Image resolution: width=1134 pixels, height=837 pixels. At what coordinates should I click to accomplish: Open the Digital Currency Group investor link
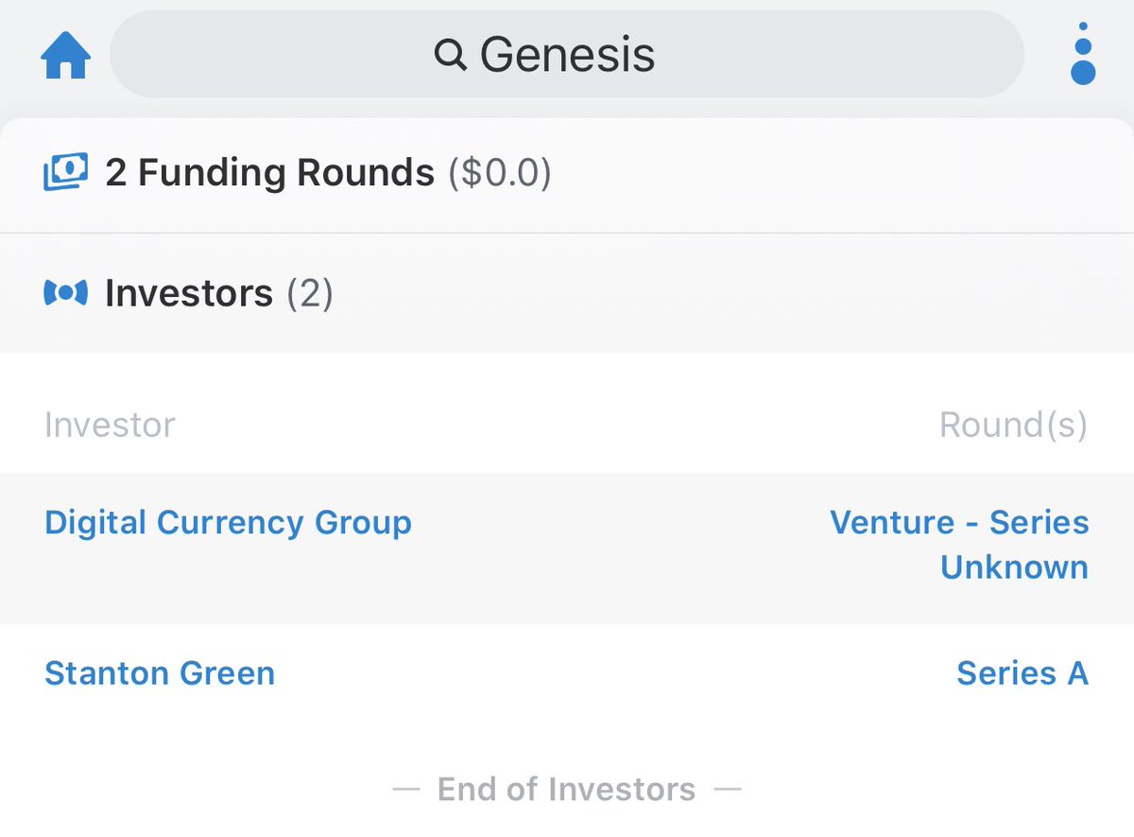pyautogui.click(x=228, y=522)
